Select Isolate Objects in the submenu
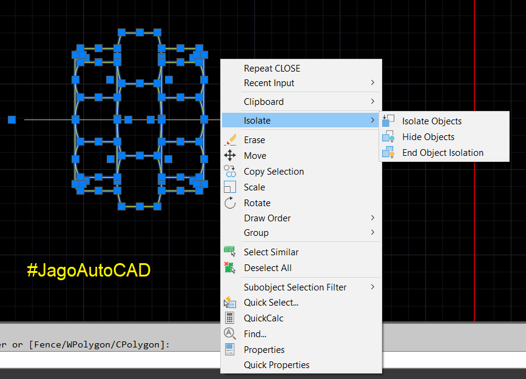The height and width of the screenshot is (379, 526). 433,121
